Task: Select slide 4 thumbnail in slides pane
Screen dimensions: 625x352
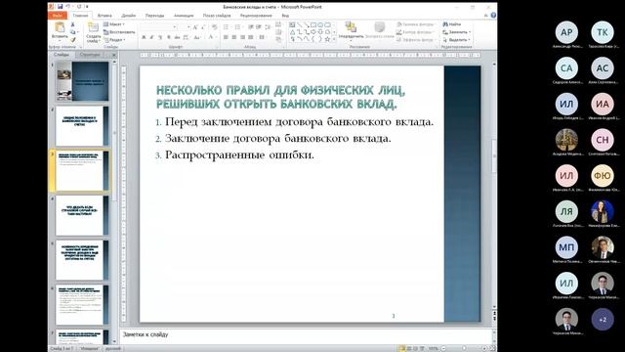Action: tap(82, 215)
